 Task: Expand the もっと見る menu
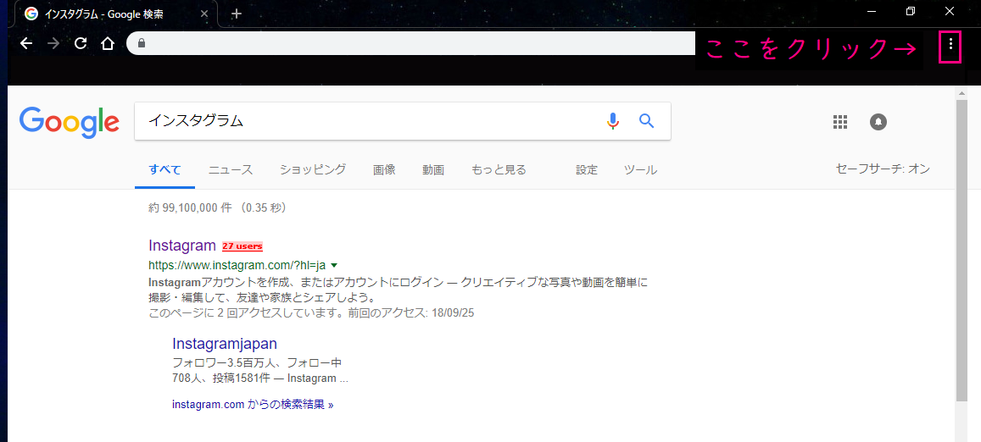click(x=499, y=169)
